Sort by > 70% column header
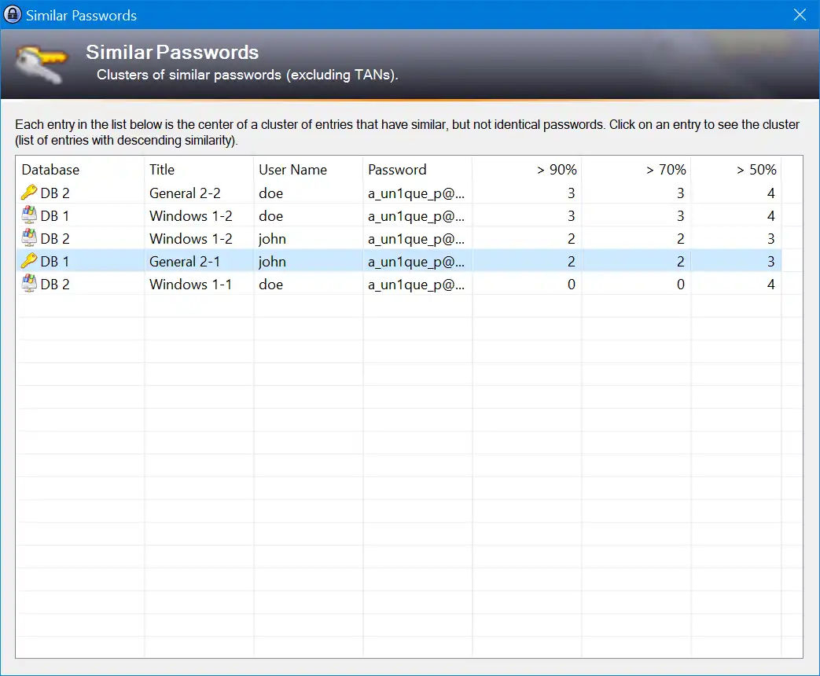The image size is (820, 676). click(x=636, y=169)
